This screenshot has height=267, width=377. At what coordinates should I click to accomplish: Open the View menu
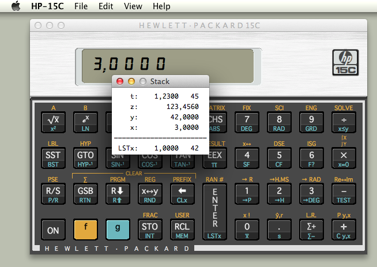pos(133,6)
